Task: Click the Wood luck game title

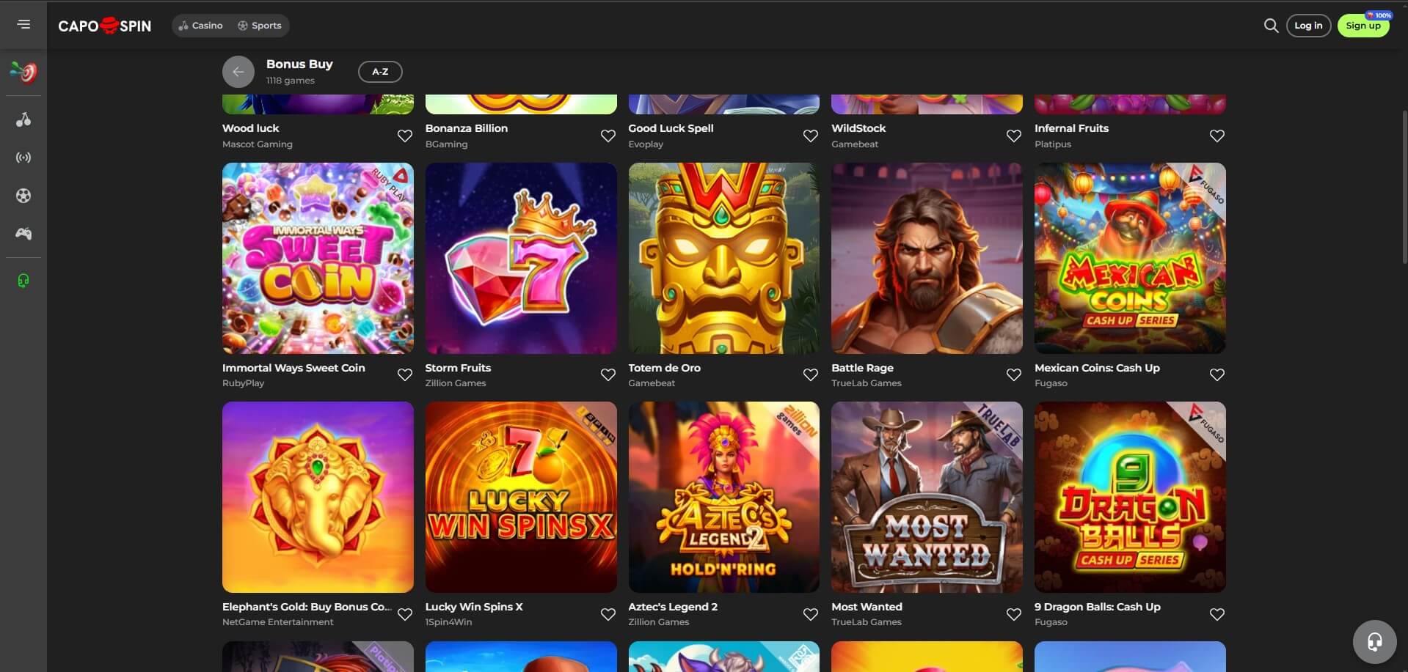Action: click(251, 128)
